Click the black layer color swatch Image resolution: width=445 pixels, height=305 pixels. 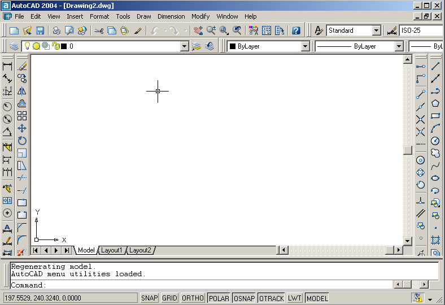[x=64, y=46]
